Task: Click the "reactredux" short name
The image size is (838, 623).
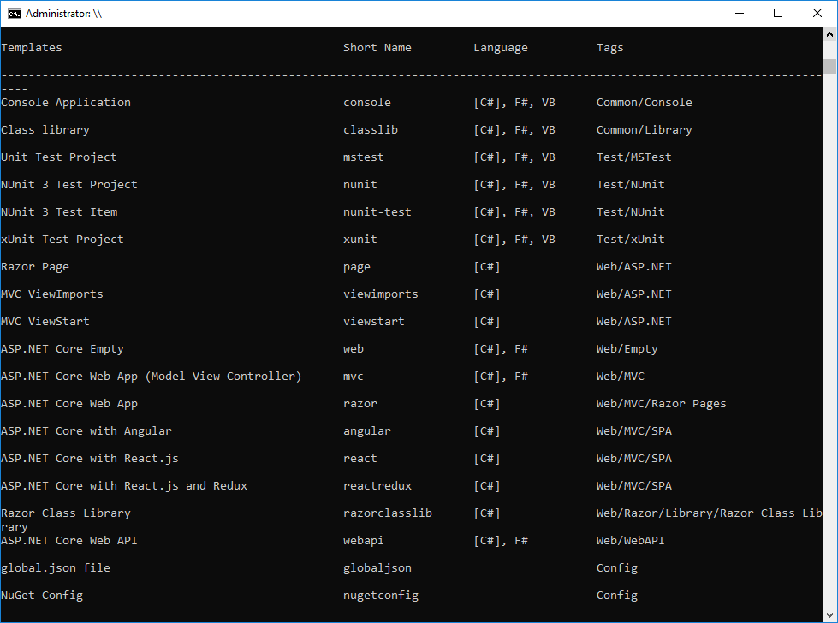Action: coord(377,486)
